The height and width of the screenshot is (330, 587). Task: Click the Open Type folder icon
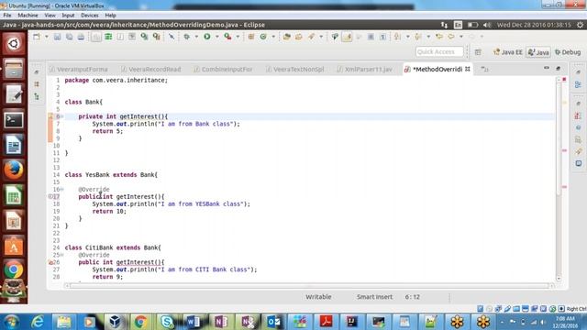(x=287, y=37)
